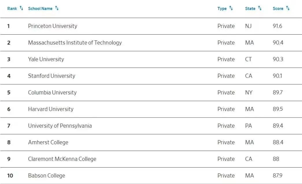Toggle sorting on the Type header
Screen dimensions: 302x184
[x=222, y=8]
